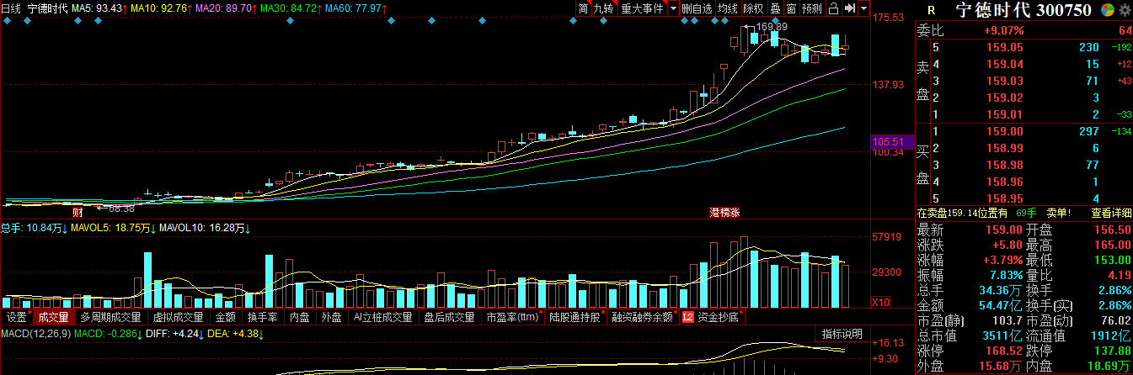Click stock title 宁德时代 300750

coord(1023,10)
